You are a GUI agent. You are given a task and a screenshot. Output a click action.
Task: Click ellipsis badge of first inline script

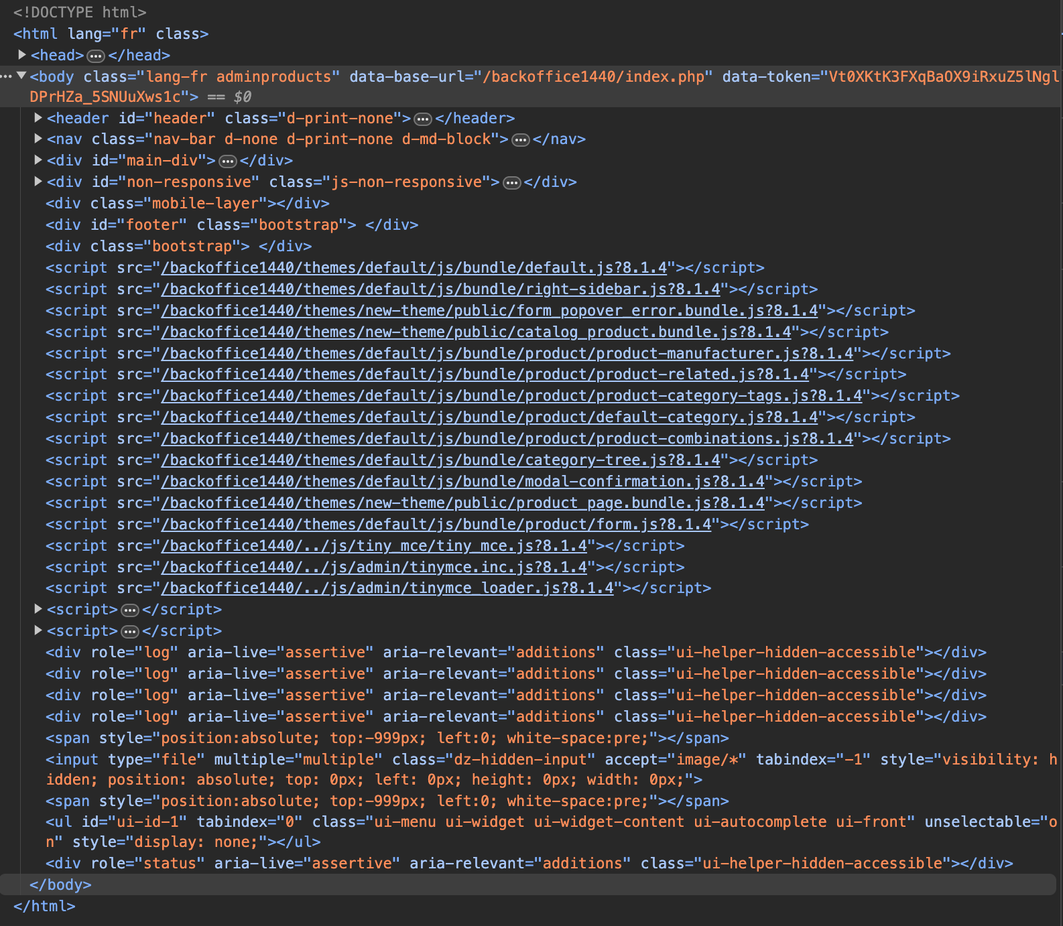tap(130, 610)
